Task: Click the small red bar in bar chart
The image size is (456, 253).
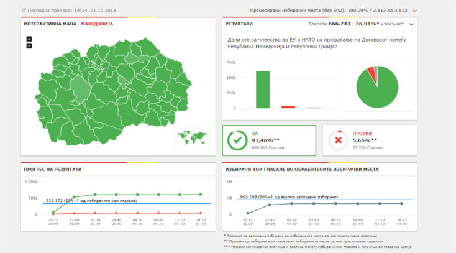Action: pyautogui.click(x=288, y=107)
